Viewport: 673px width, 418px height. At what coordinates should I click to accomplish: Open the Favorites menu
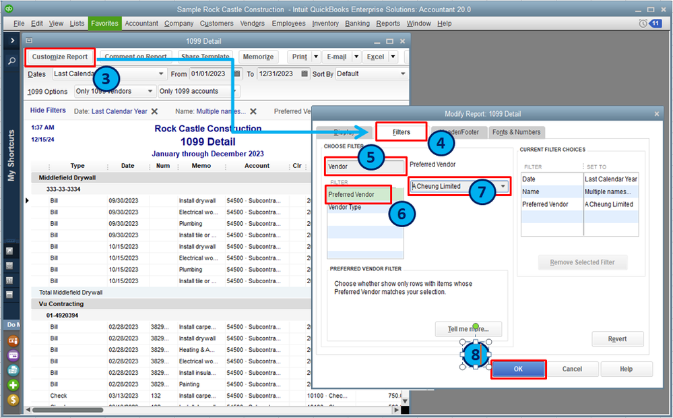[x=104, y=24]
